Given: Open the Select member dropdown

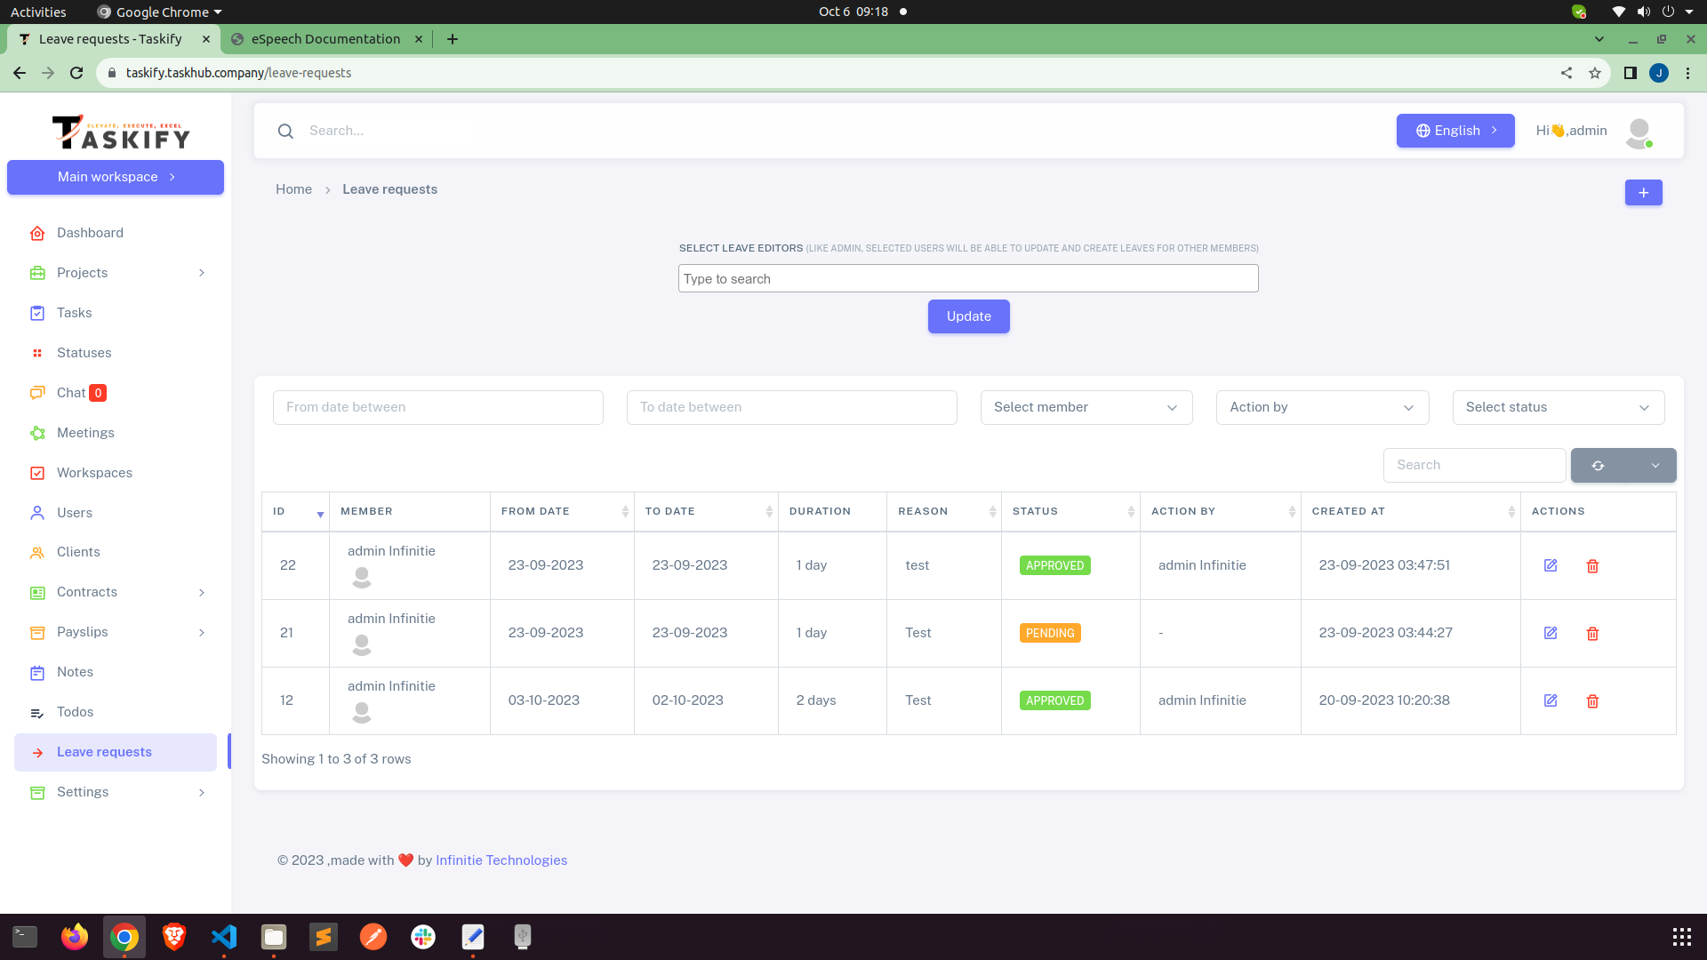Looking at the screenshot, I should coord(1086,407).
